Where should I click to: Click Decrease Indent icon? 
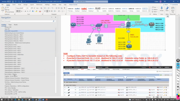[57, 8]
